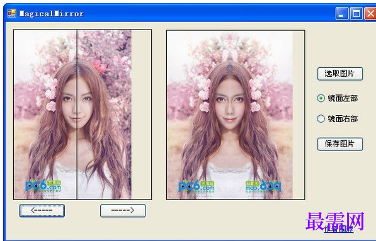The image size is (376, 241).
Task: Click the 镜面右部 label text
Action: point(343,119)
